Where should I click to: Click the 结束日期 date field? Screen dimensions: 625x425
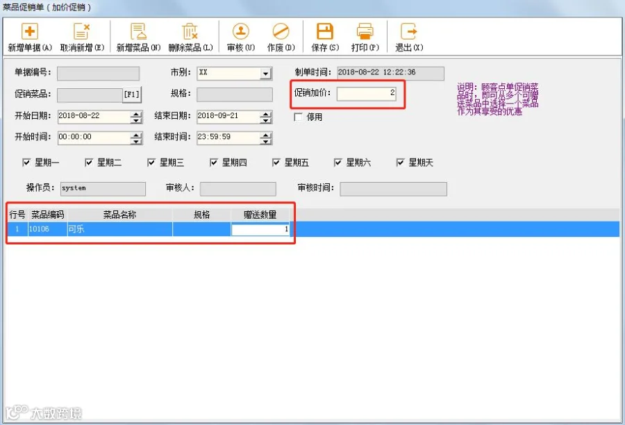228,117
